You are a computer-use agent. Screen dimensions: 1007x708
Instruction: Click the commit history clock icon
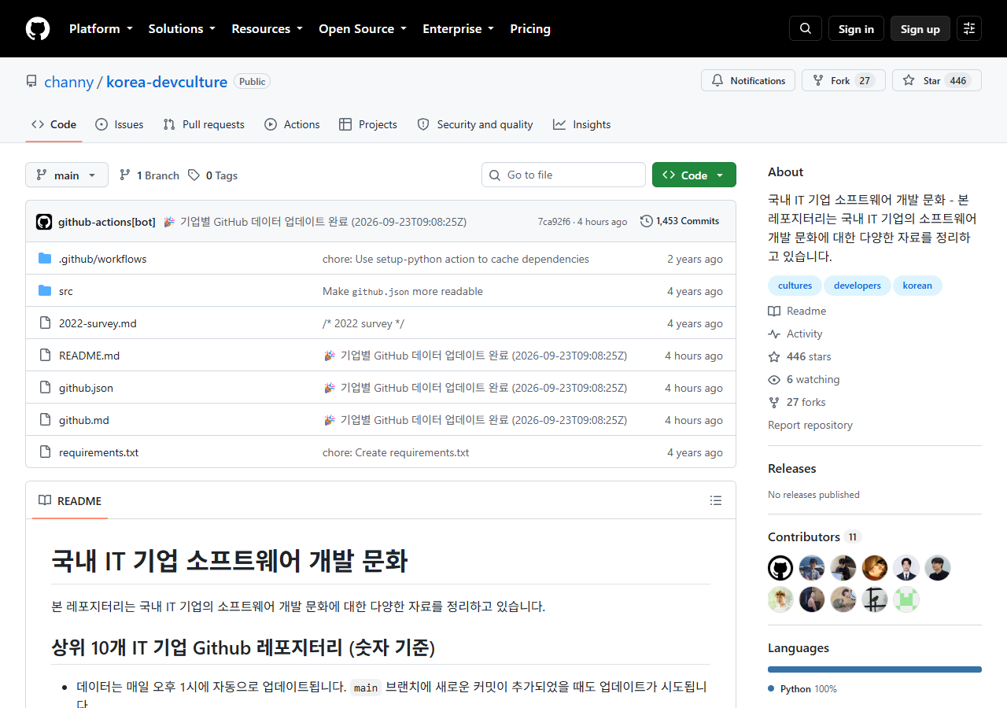click(647, 221)
